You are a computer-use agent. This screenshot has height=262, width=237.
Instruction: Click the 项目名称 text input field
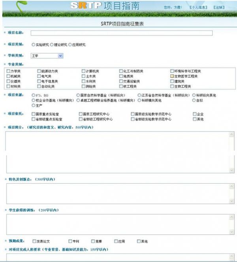click(121, 33)
